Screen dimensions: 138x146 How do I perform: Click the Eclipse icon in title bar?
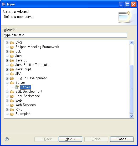pyautogui.click(x=4, y=4)
